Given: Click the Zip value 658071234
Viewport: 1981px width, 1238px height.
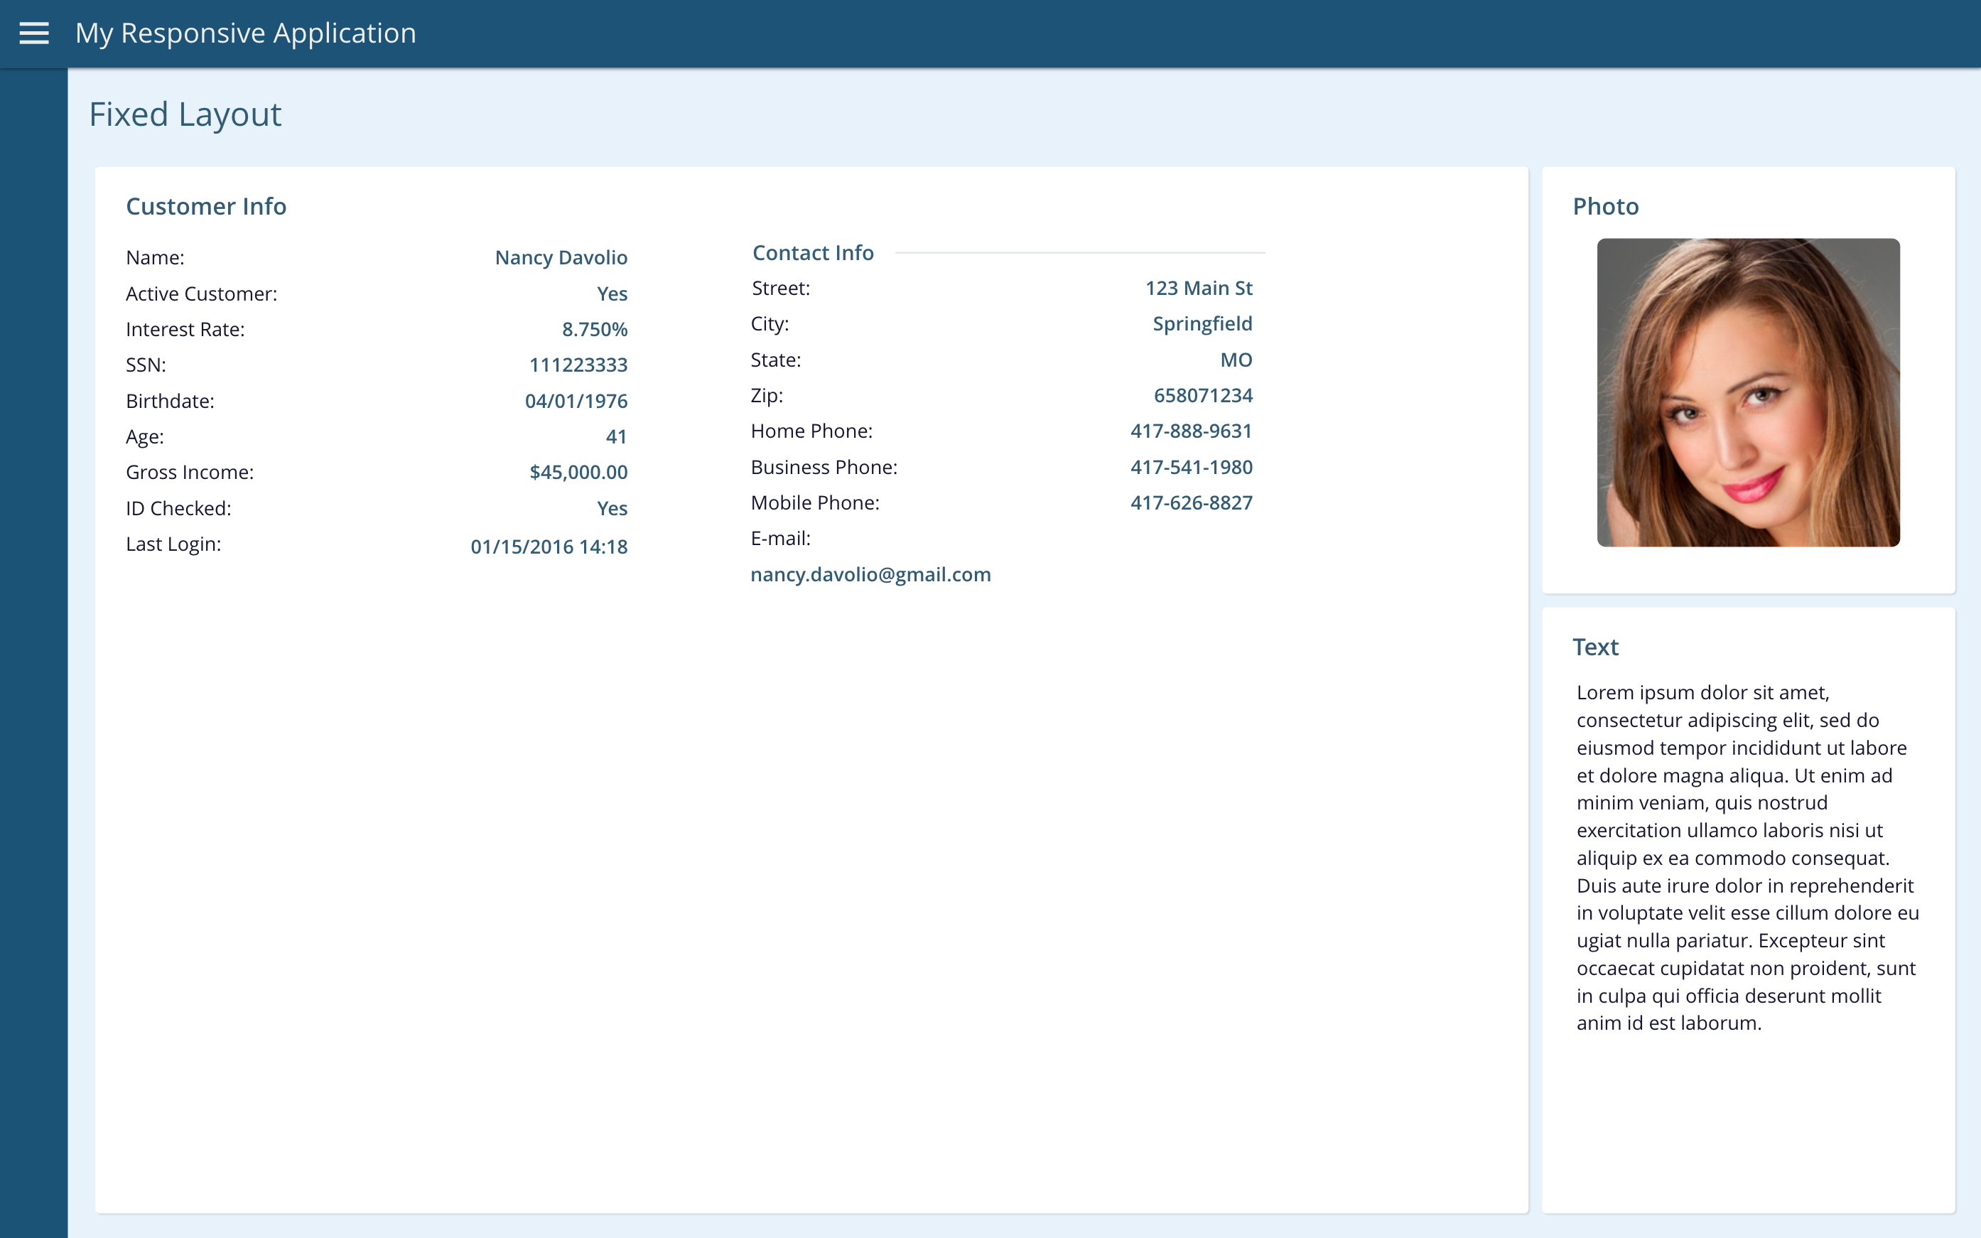Looking at the screenshot, I should [x=1202, y=395].
